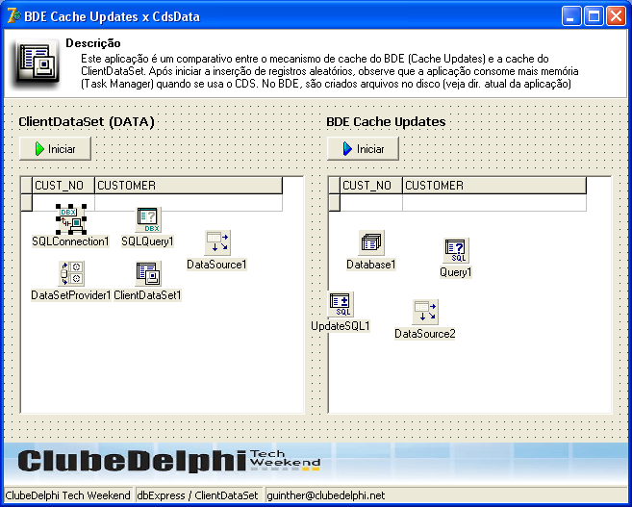Click status bar text guinther@clubedelphi.net
The image size is (632, 507).
pos(326,495)
